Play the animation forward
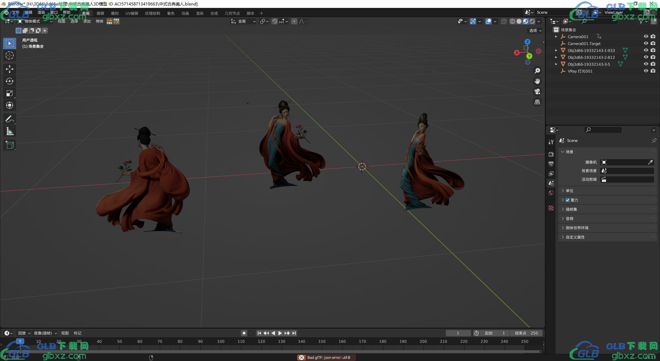 (x=280, y=333)
